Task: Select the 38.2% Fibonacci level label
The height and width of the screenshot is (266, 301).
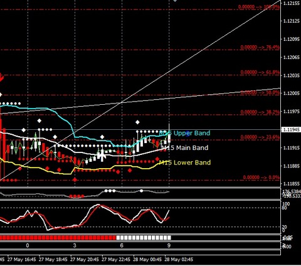Action: pyautogui.click(x=260, y=112)
